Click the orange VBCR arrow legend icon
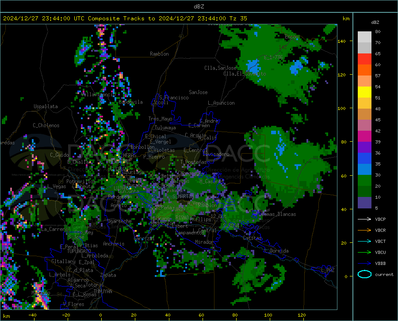This screenshot has width=398, height=321. pyautogui.click(x=364, y=230)
